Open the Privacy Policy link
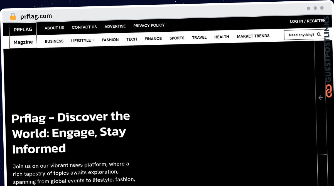The image size is (334, 186). pos(149,25)
